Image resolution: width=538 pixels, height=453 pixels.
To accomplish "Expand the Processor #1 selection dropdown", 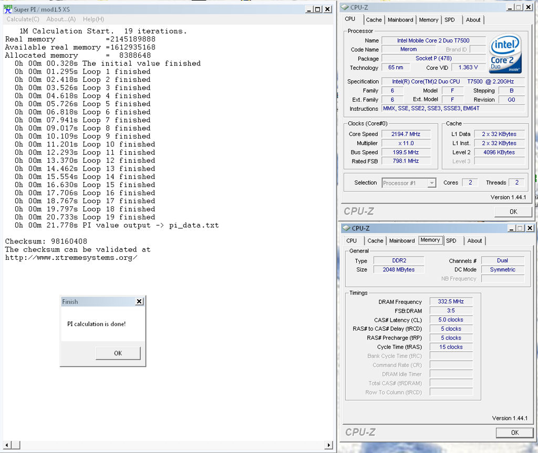I will click(432, 183).
